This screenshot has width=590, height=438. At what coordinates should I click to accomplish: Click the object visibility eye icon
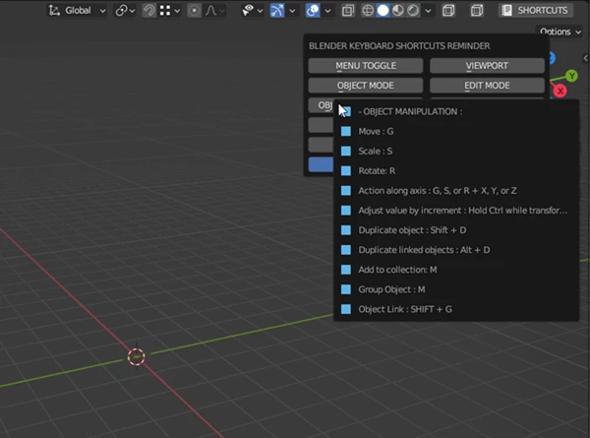tap(248, 10)
